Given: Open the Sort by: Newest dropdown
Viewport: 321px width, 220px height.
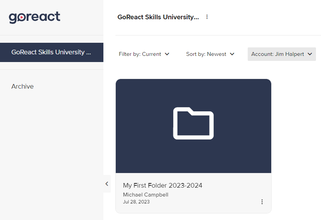Looking at the screenshot, I should pyautogui.click(x=210, y=54).
